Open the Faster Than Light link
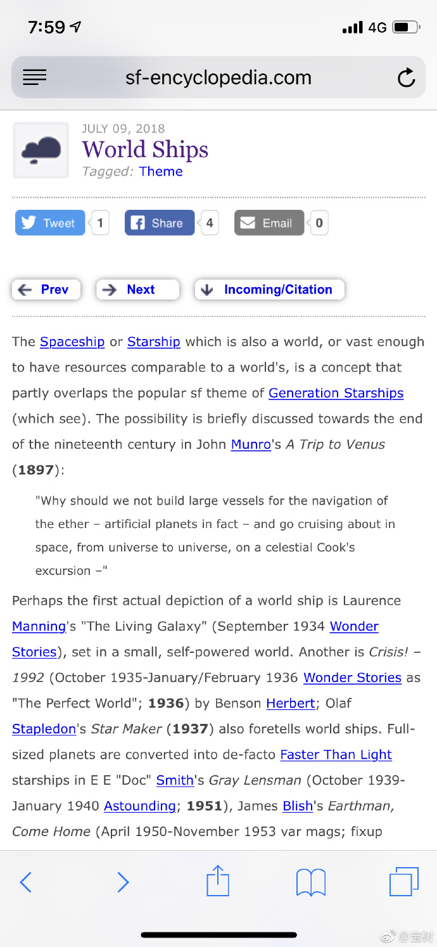 tap(336, 755)
